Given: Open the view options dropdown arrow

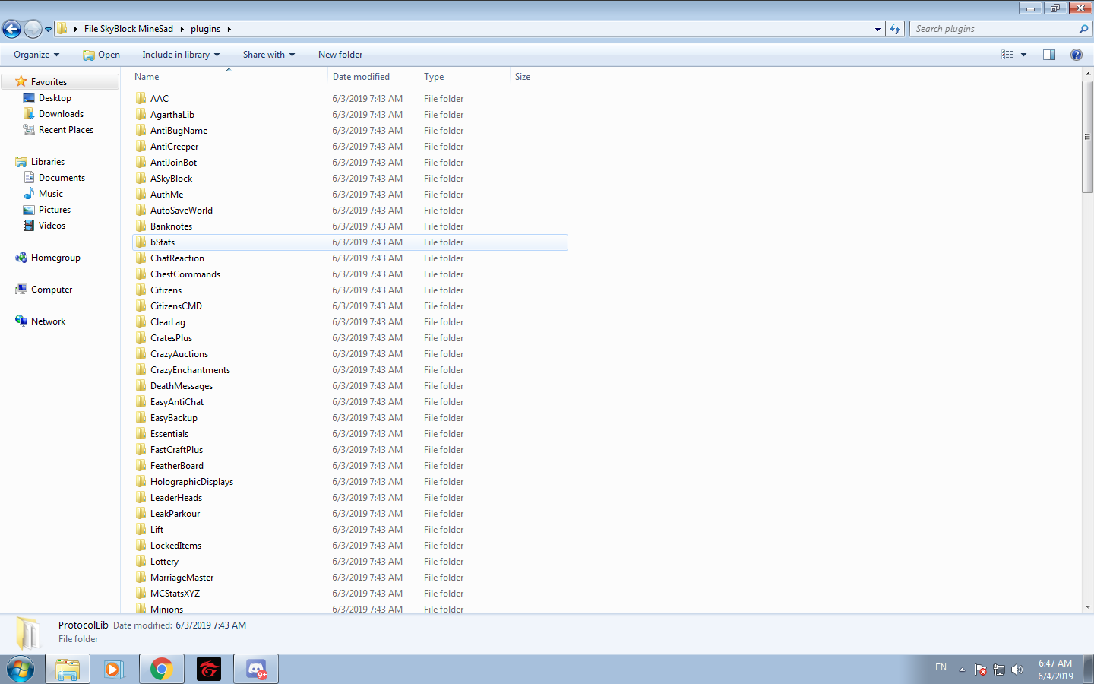Looking at the screenshot, I should [1023, 55].
